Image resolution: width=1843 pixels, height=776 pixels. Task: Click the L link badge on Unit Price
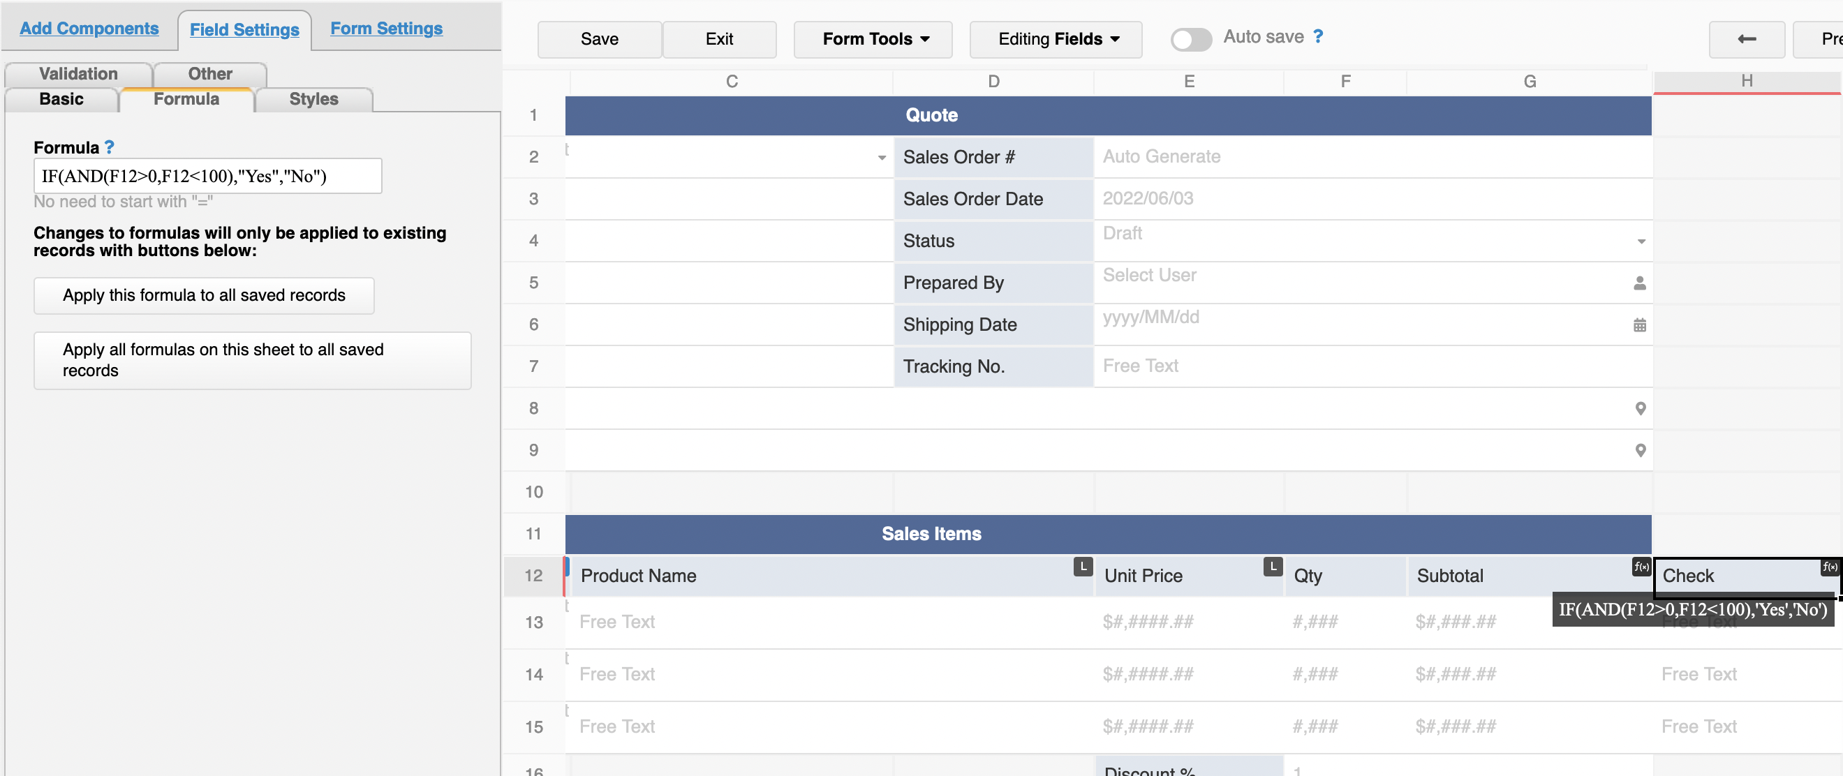[x=1272, y=567]
